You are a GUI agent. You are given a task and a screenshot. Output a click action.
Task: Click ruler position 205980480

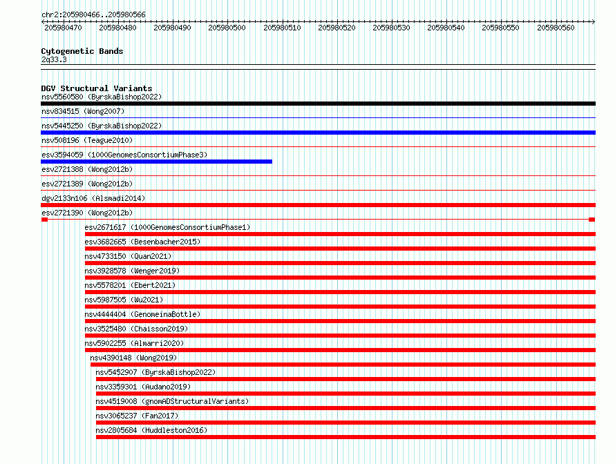(117, 28)
